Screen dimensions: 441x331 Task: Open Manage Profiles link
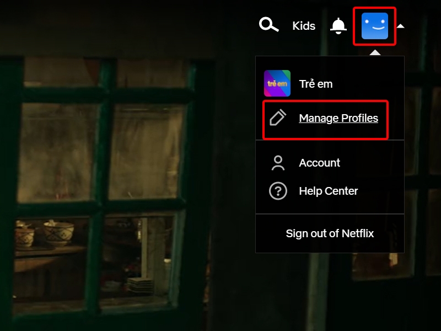(x=338, y=118)
